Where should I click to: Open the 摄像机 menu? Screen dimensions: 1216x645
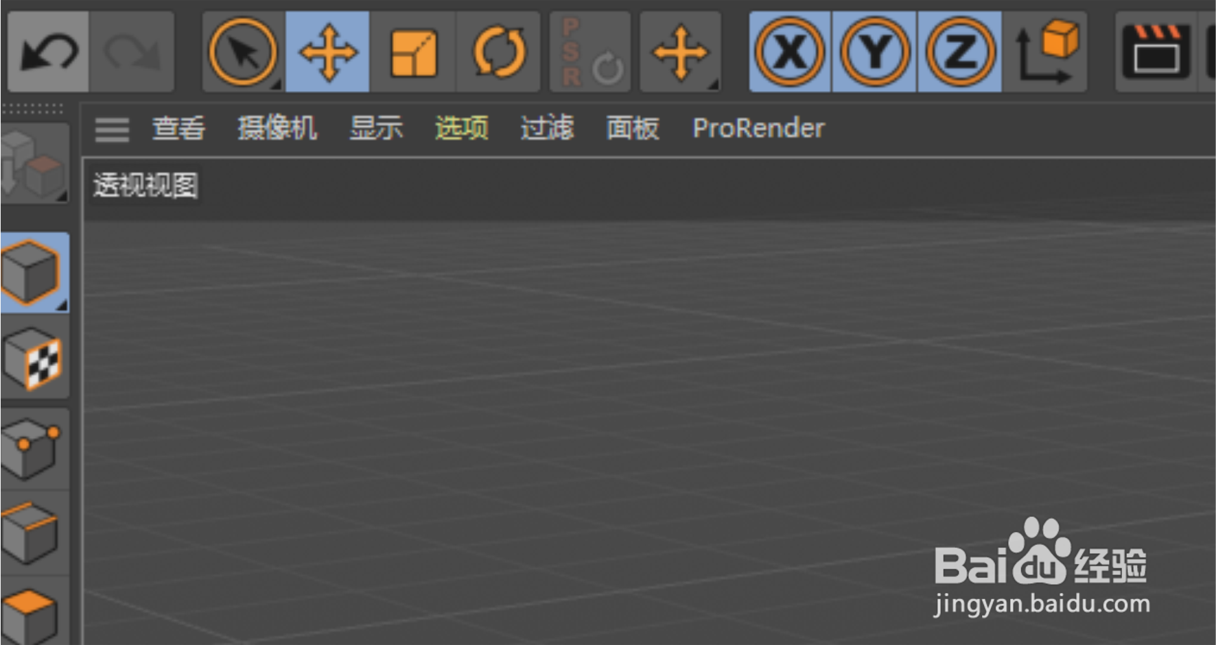[x=277, y=128]
